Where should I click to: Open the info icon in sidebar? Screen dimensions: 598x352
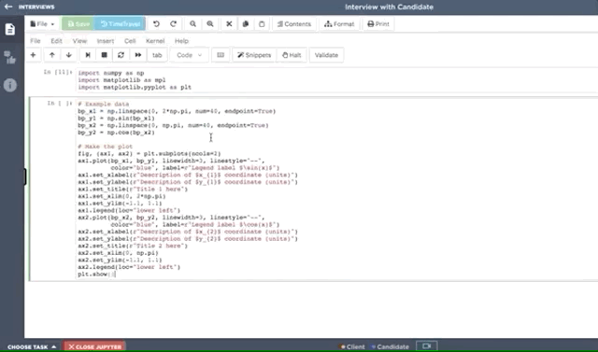(10, 85)
